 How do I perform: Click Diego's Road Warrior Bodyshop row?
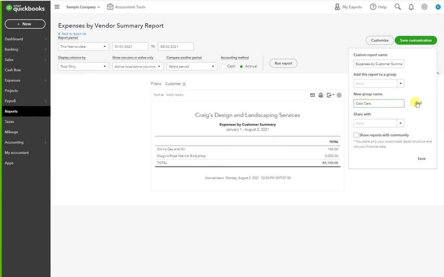(x=247, y=156)
